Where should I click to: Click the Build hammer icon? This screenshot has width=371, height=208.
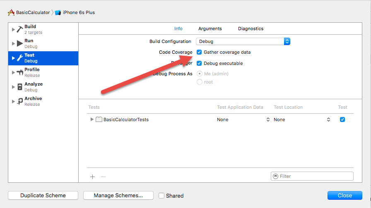pos(19,29)
